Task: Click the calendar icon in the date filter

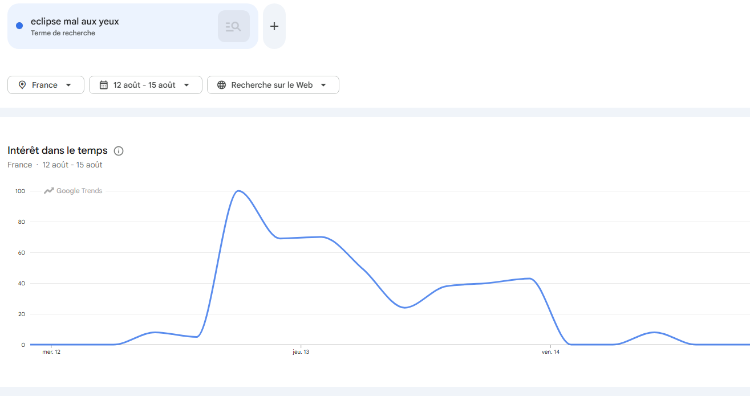Action: pos(104,85)
